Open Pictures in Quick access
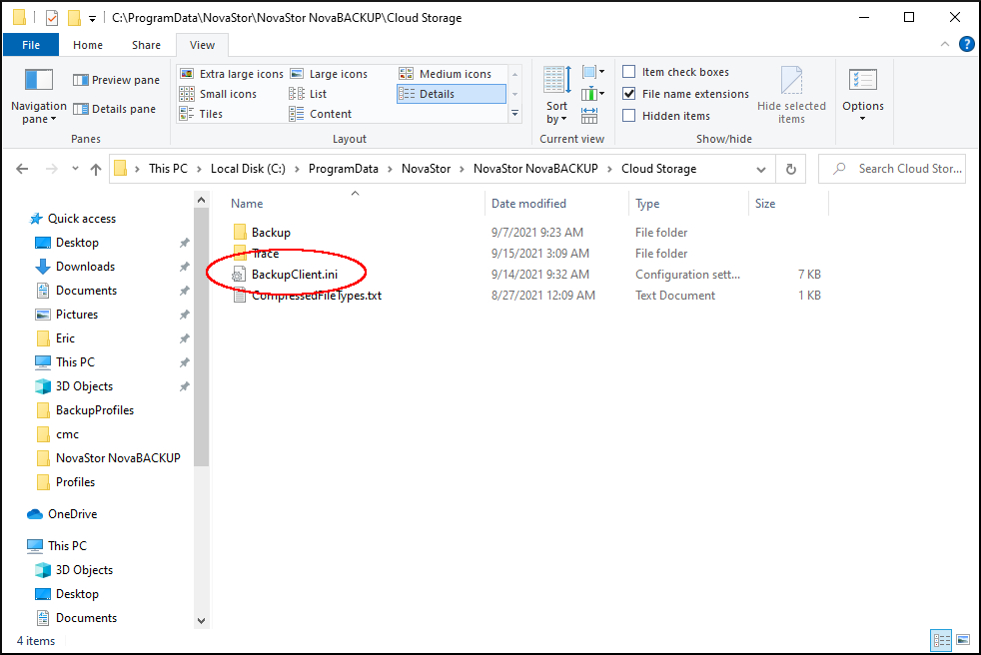The height and width of the screenshot is (655, 981). pyautogui.click(x=77, y=315)
